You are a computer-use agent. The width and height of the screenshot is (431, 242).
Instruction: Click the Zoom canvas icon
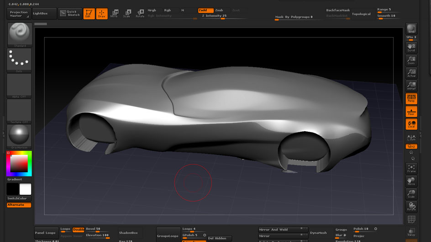[x=411, y=60]
